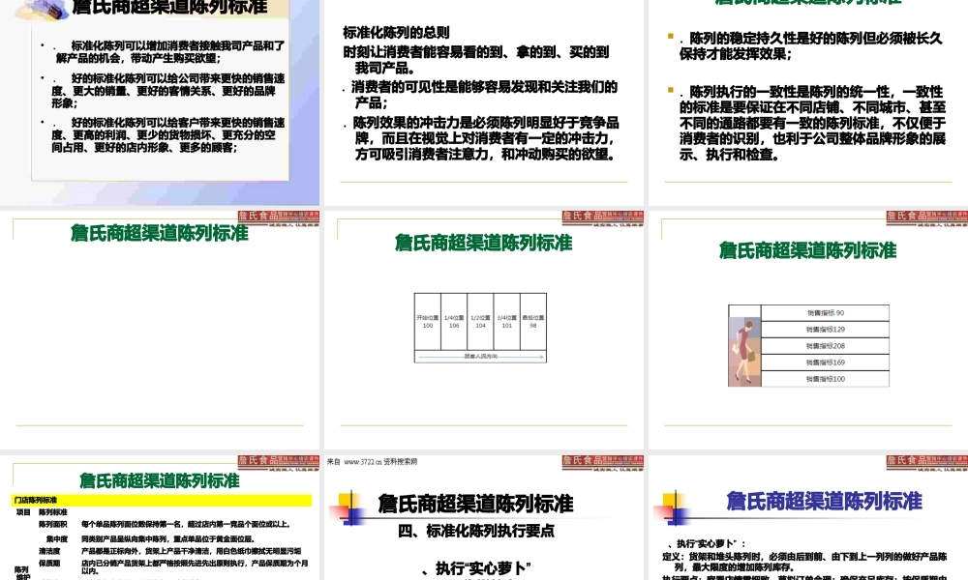The image size is (968, 580).
Task: Click the 销售指标100 shelf row
Action: pyautogui.click(x=826, y=378)
